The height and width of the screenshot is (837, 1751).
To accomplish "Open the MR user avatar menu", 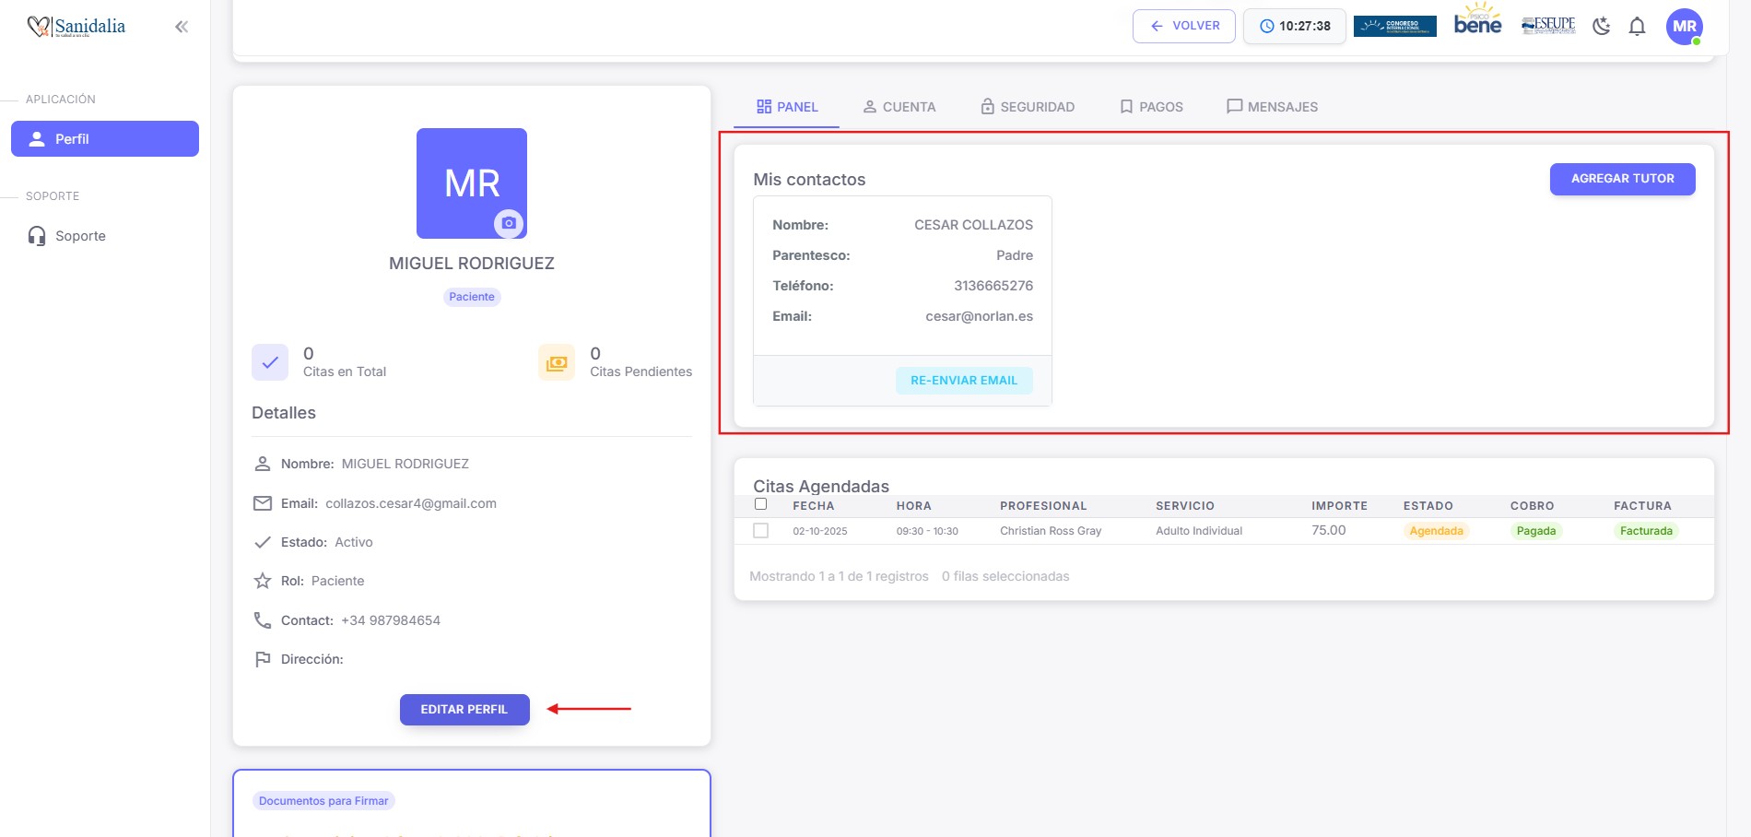I will [1684, 26].
